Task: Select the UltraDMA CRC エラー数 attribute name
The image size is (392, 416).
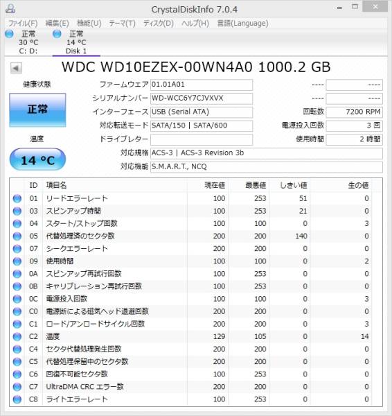Action: [84, 387]
